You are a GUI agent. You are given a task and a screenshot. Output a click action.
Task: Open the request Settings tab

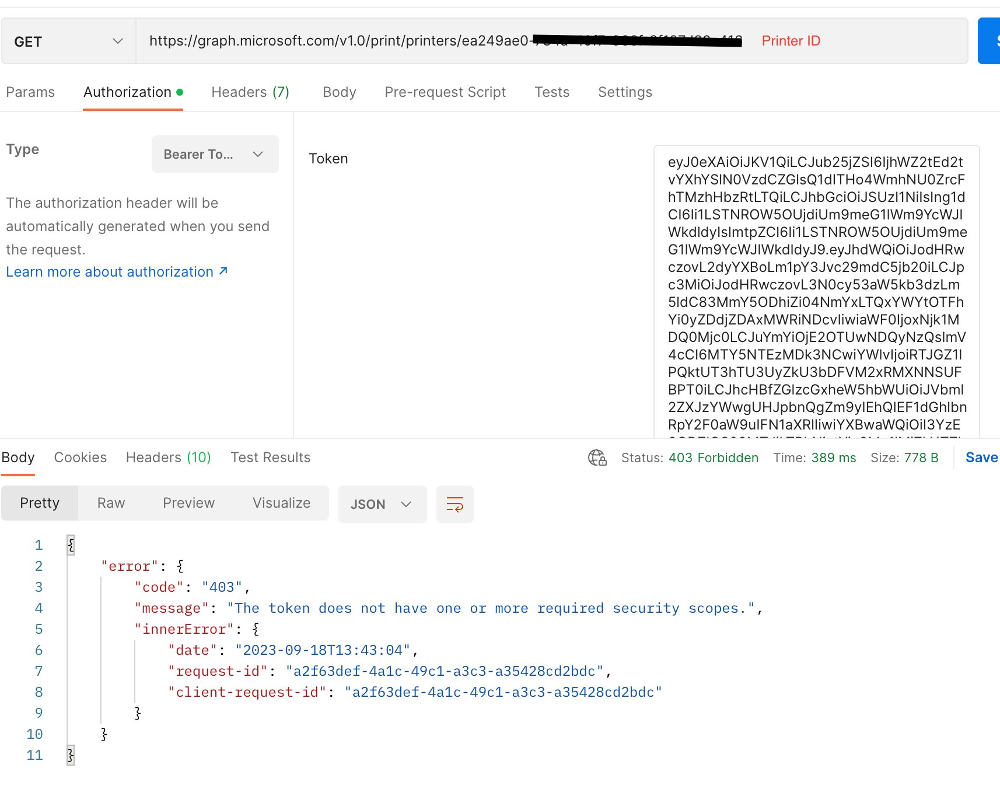click(x=624, y=92)
